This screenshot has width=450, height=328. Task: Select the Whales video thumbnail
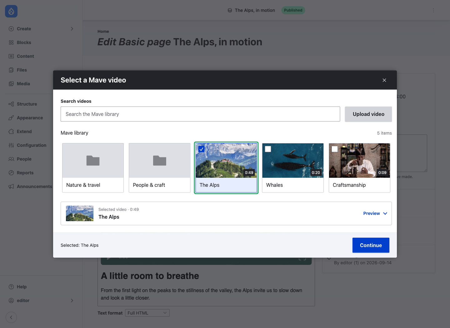pos(293,161)
